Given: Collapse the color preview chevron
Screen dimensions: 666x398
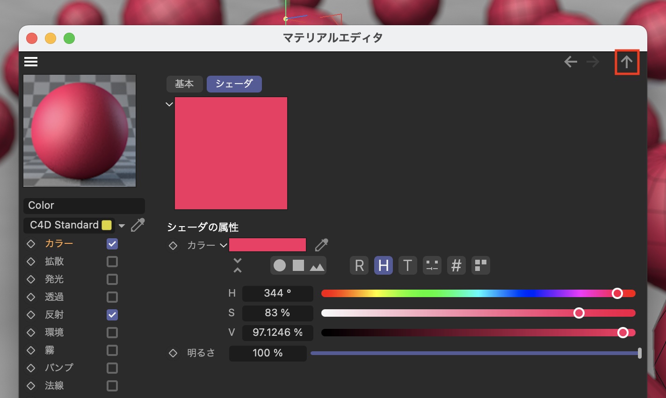Looking at the screenshot, I should click(169, 104).
